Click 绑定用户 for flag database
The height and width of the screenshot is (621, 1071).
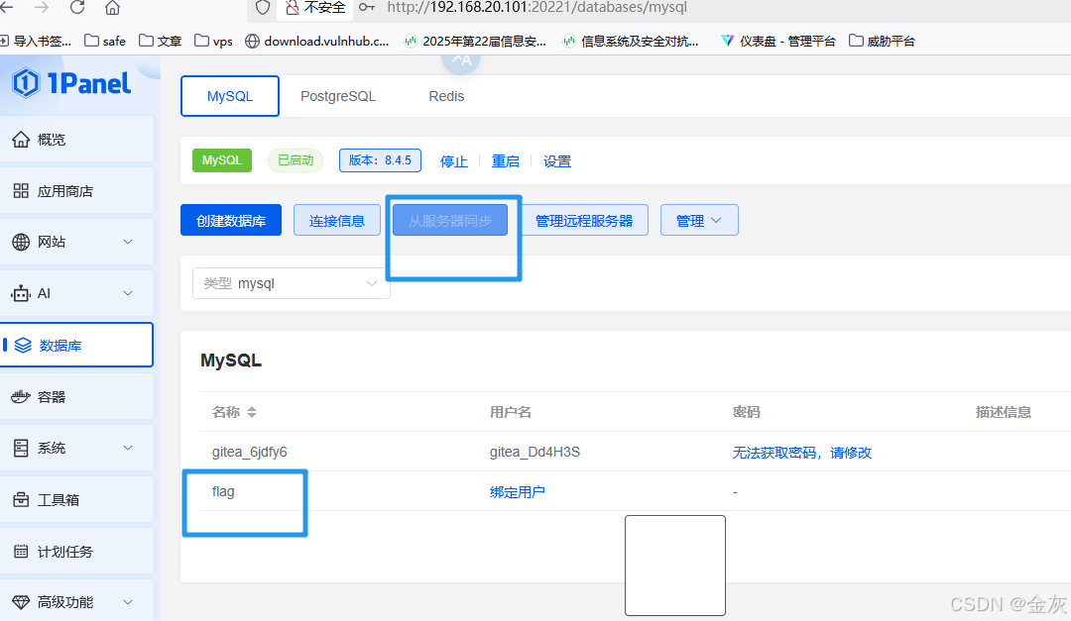[517, 491]
